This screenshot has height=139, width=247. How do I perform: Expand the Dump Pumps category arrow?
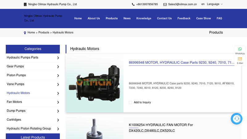coord(58,111)
